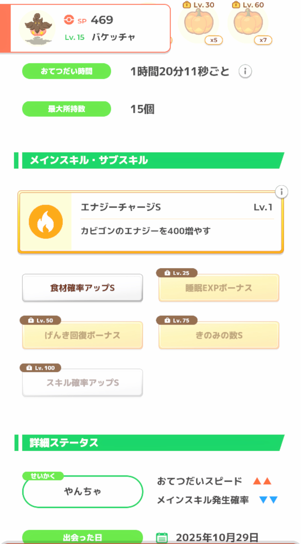Tap the info icon beside helping time
Image resolution: width=301 pixels, height=544 pixels.
coord(245,71)
